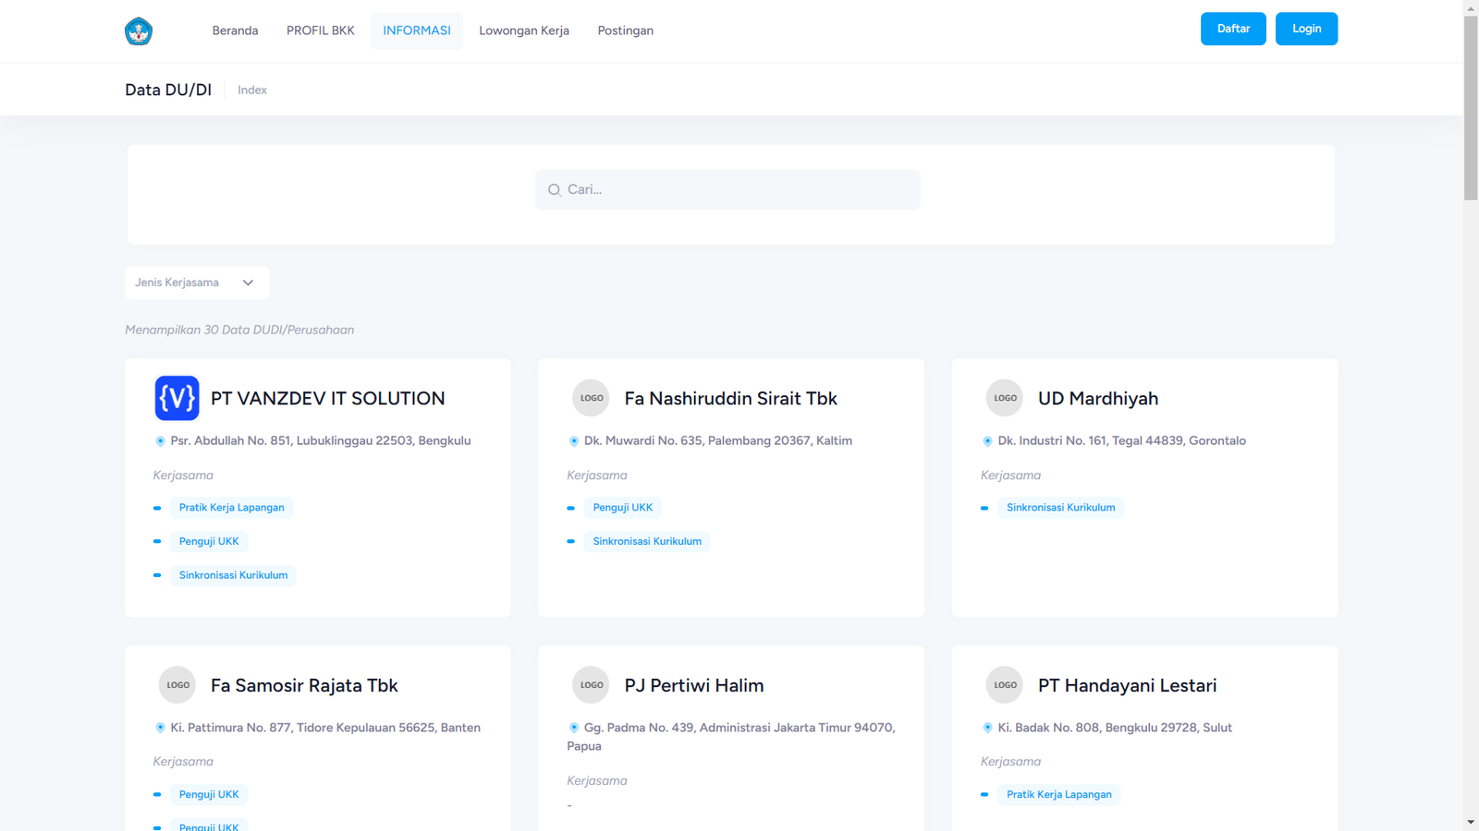Click the UD Mardhiyah logo placeholder

[x=1004, y=398]
